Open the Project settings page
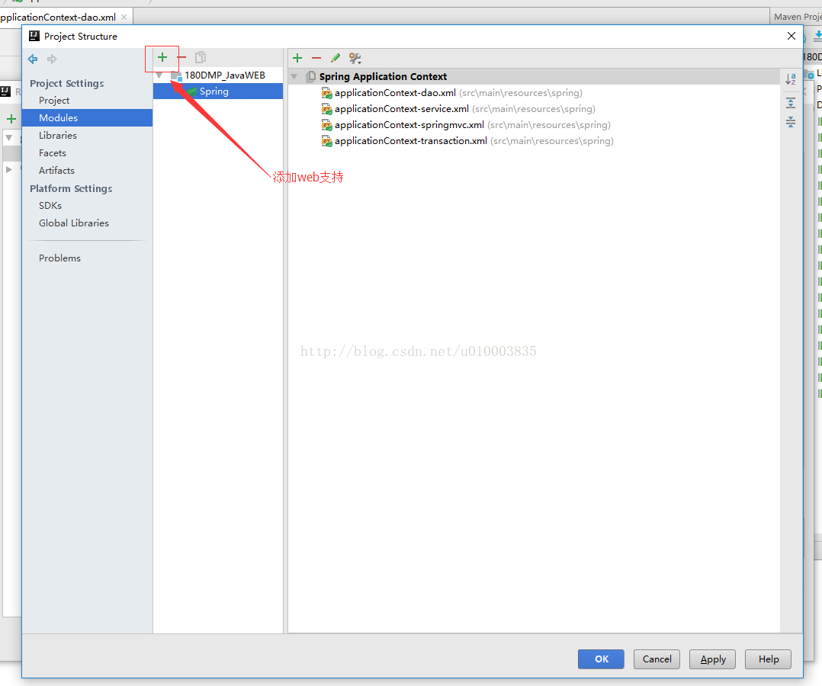 coord(54,100)
